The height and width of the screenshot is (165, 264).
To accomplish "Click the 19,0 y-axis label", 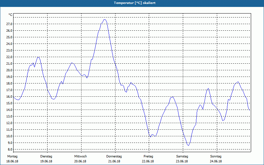I will point(9,77).
